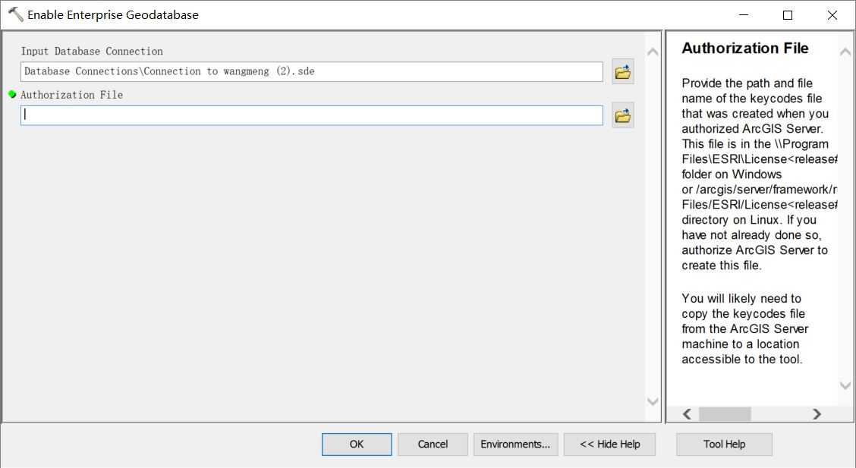Click the parameter pane scroll-down arrow
Viewport: 856px width, 468px height.
(x=653, y=401)
